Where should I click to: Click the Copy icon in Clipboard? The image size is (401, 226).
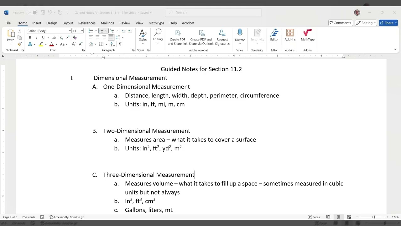[x=19, y=38]
